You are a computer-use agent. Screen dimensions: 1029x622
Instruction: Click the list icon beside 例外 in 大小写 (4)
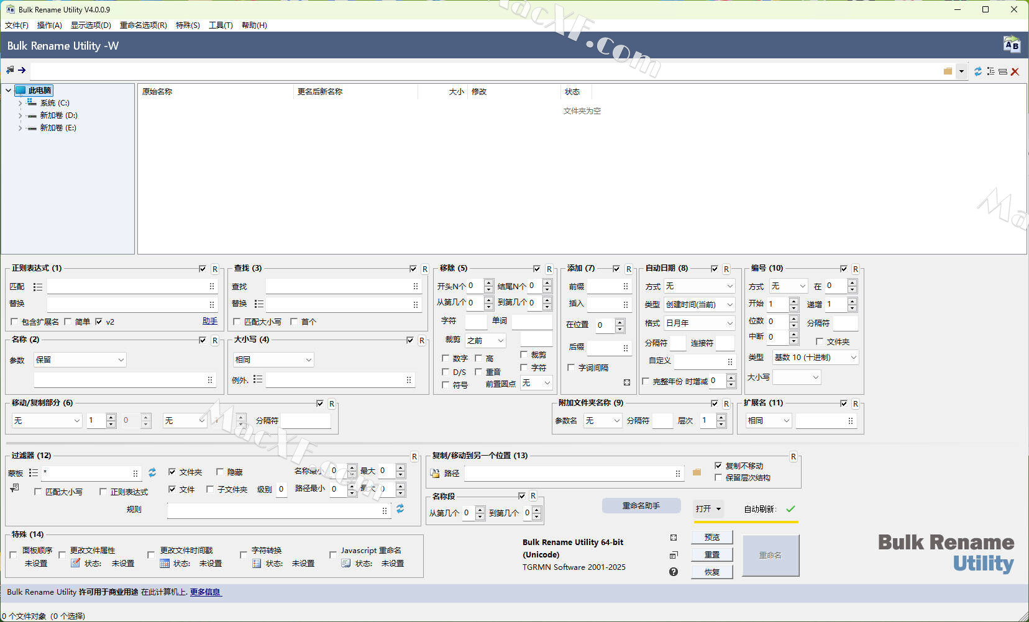tap(258, 379)
